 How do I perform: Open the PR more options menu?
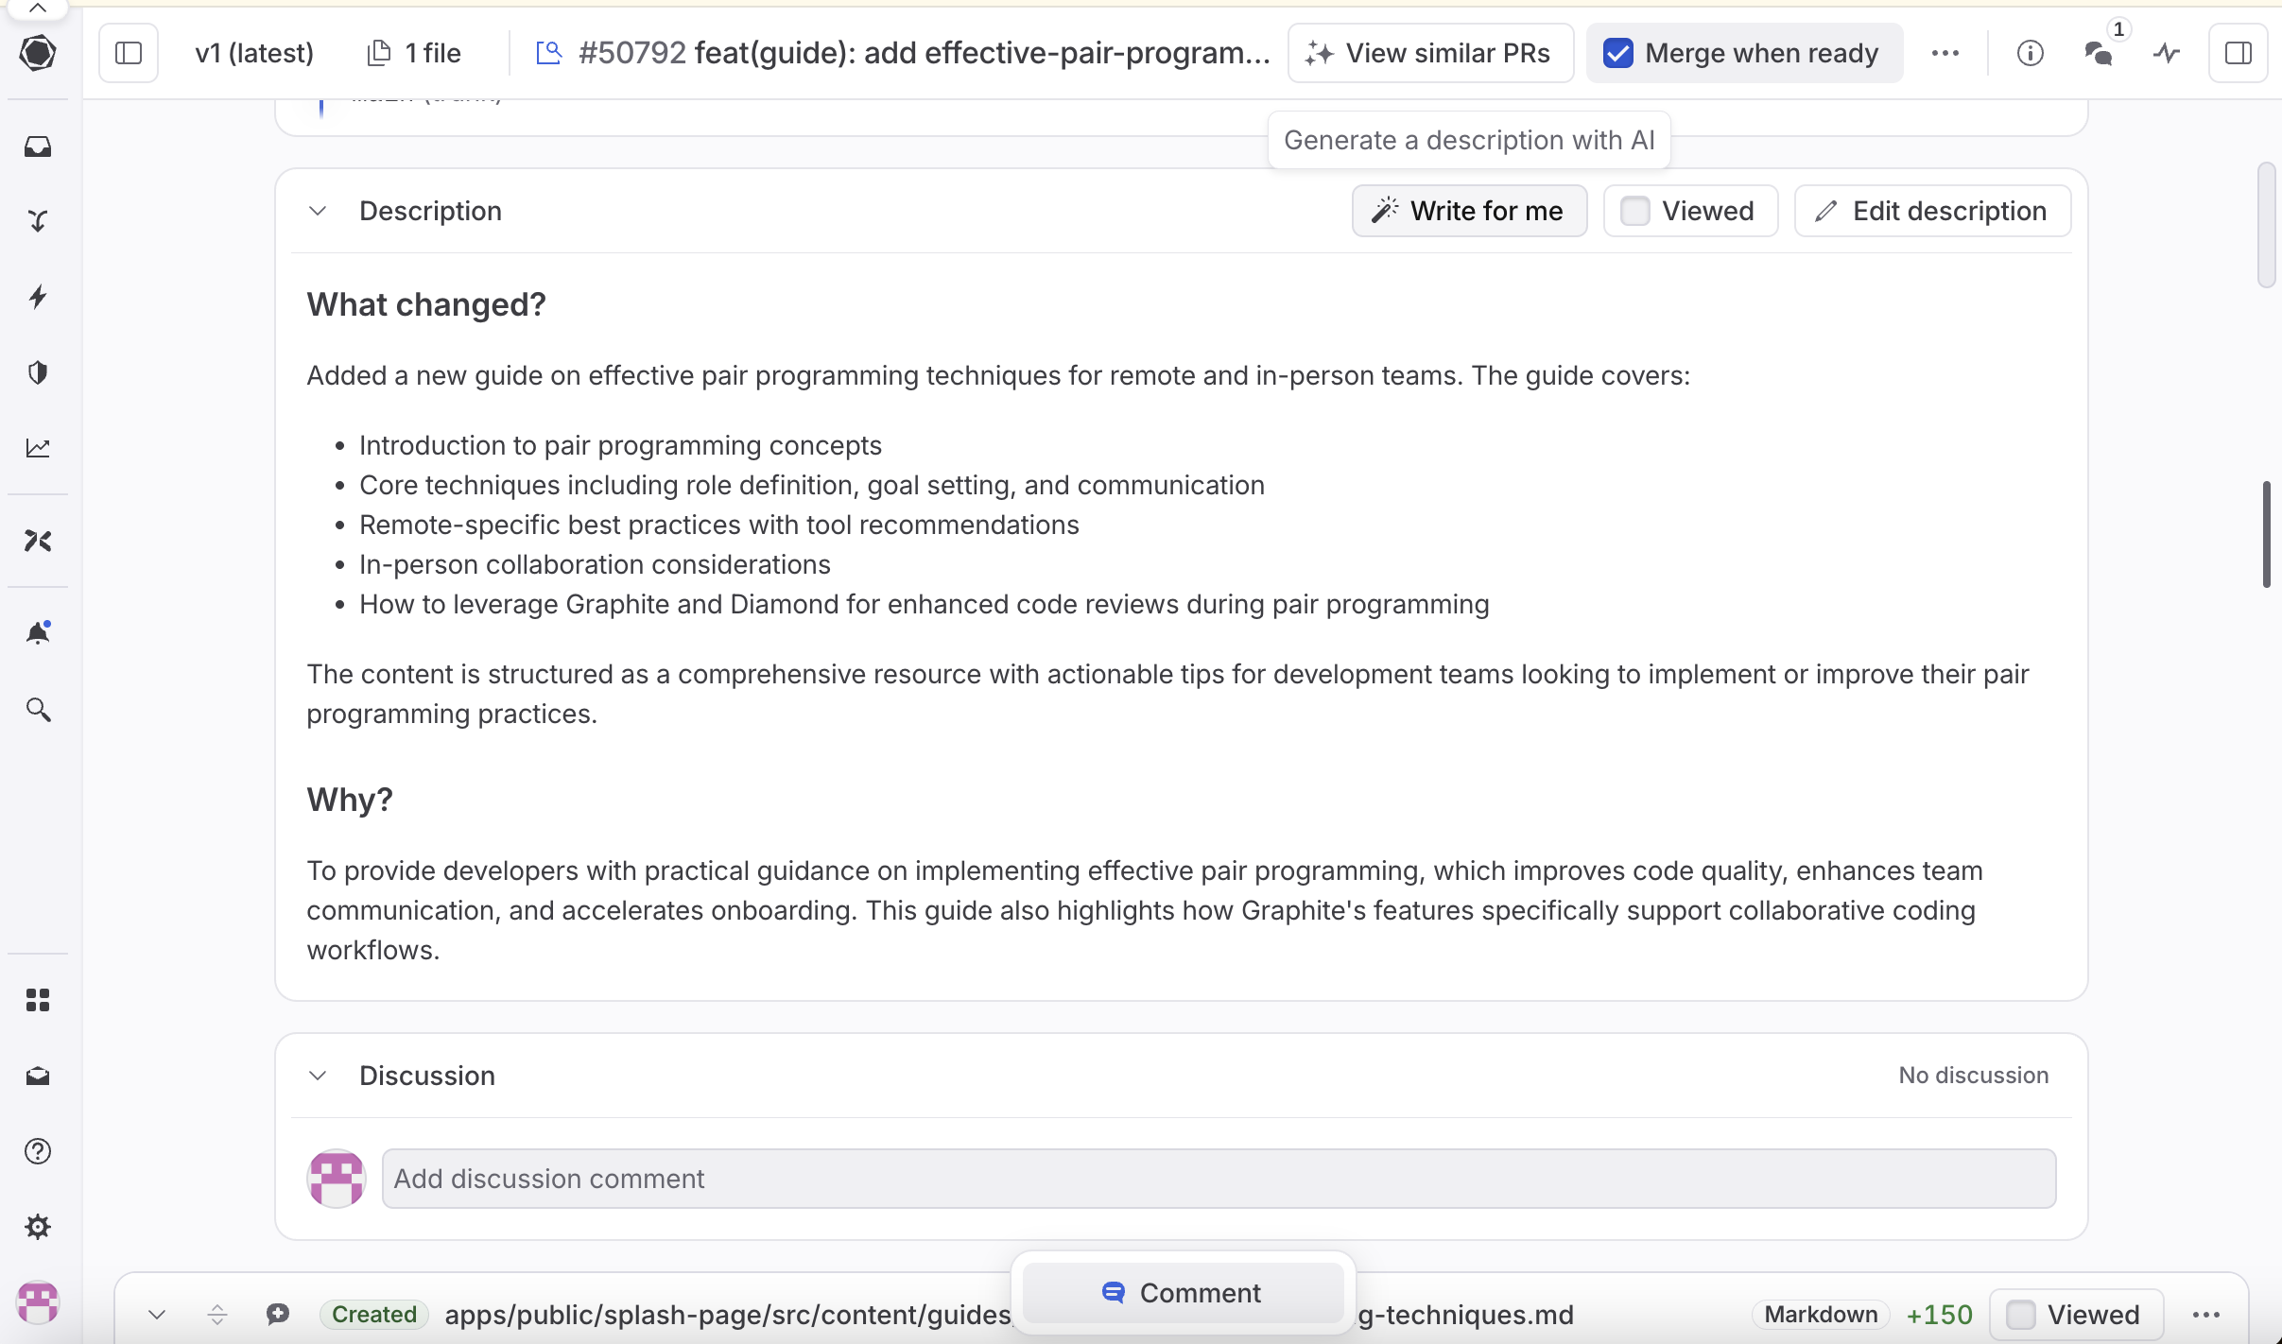coord(1945,54)
